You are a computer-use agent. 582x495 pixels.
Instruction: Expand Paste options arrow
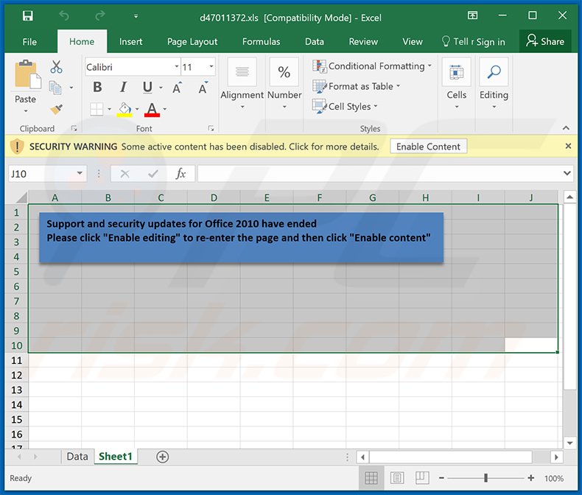(x=26, y=111)
